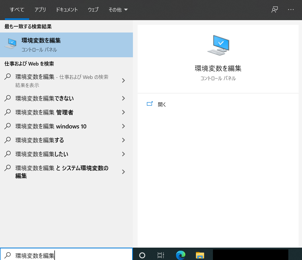Launch Microsoft Edge from the taskbar

(x=180, y=255)
